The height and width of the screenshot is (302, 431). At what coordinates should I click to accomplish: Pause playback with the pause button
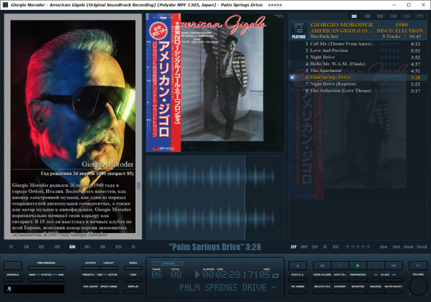coord(340,266)
